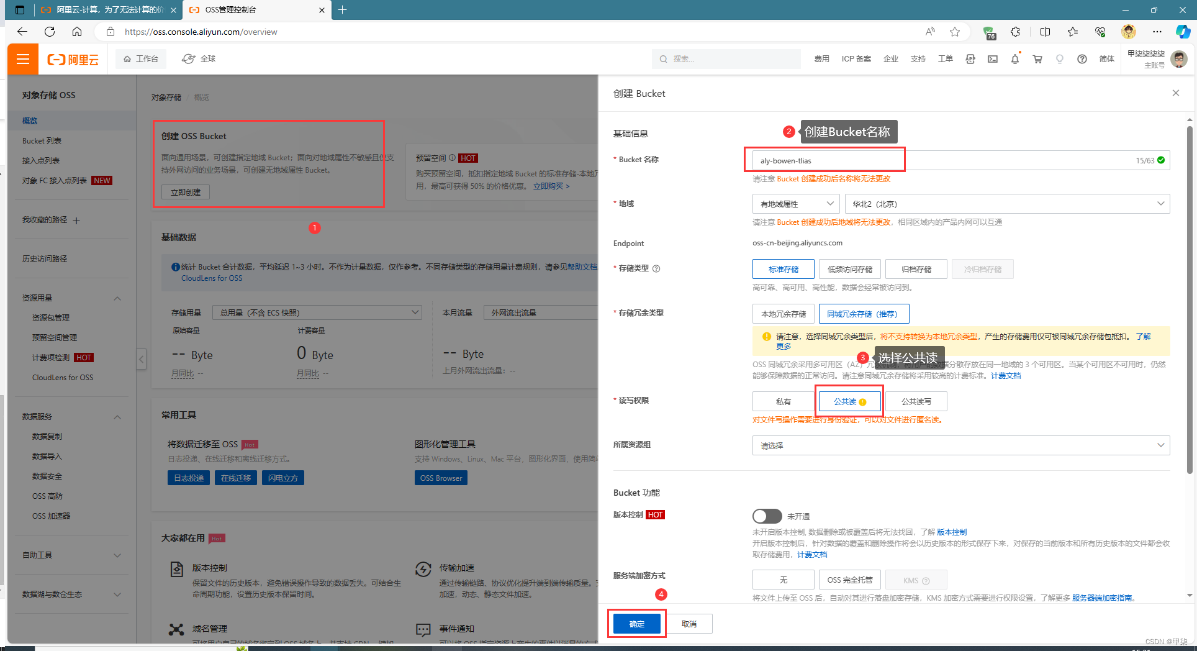Go back in the browser
Viewport: 1197px width, 651px height.
22,32
